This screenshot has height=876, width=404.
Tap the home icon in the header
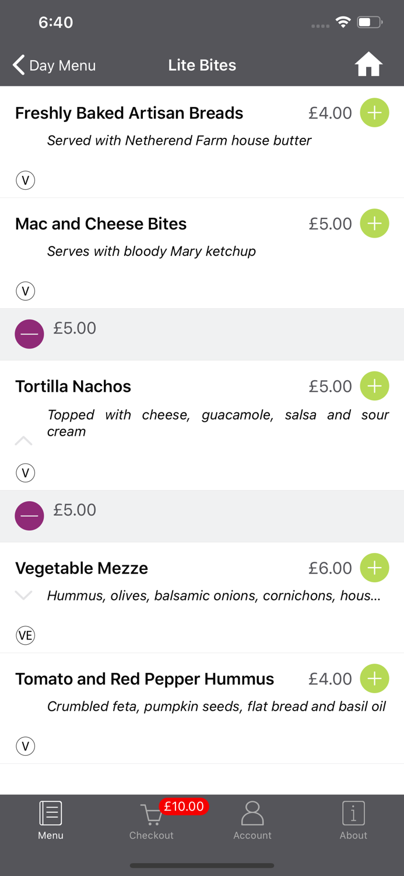coord(368,65)
